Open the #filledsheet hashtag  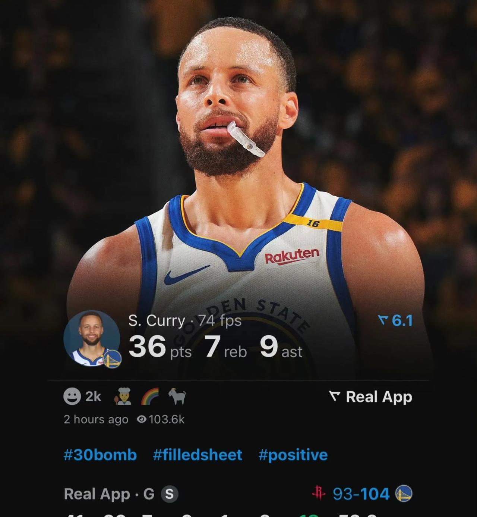click(x=198, y=455)
